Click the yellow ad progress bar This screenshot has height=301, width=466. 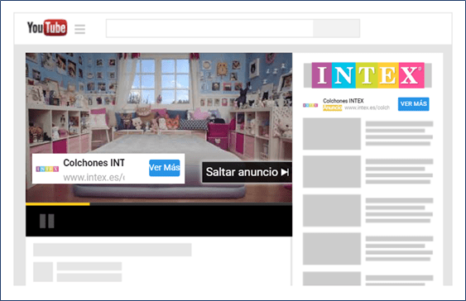point(58,204)
